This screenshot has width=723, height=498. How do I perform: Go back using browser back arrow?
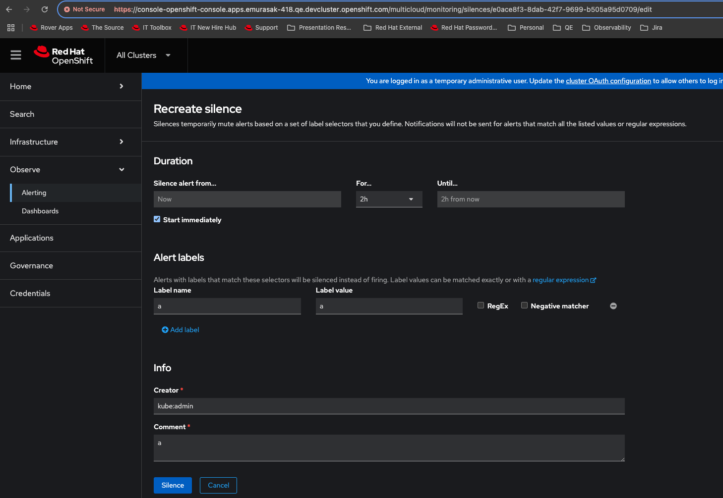(x=9, y=9)
